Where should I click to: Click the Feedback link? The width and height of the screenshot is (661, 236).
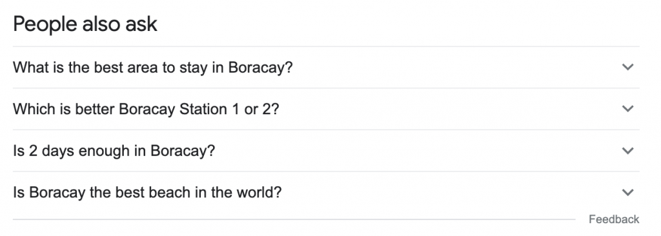(614, 219)
